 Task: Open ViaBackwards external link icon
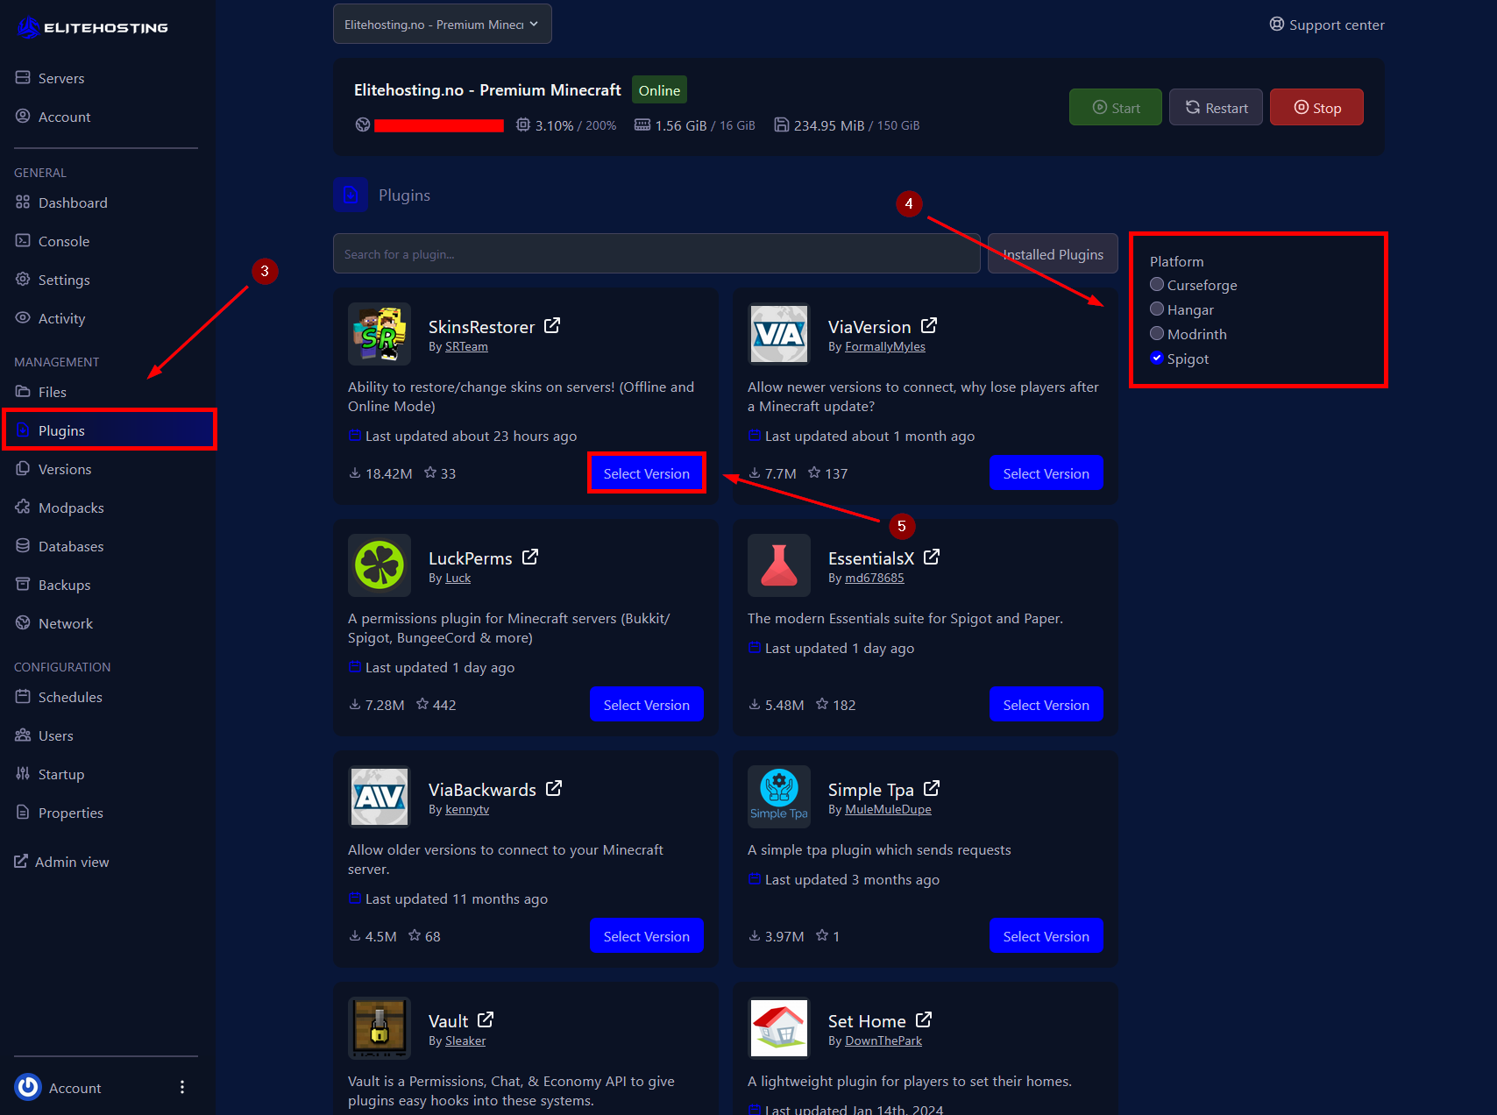coord(554,788)
